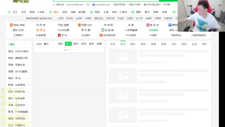This screenshot has width=225, height=127.
Task: Switch news feed to 关注 tab
Action: (112, 44)
